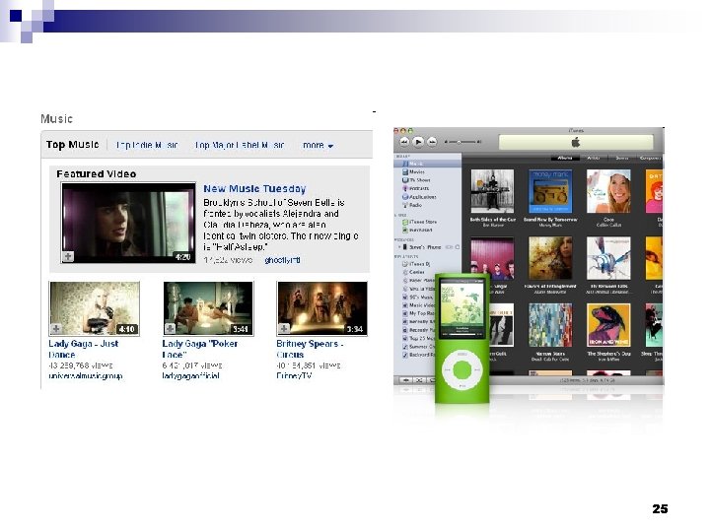Select Steve's iPhone in the devices list
The height and width of the screenshot is (532, 710).
click(427, 247)
